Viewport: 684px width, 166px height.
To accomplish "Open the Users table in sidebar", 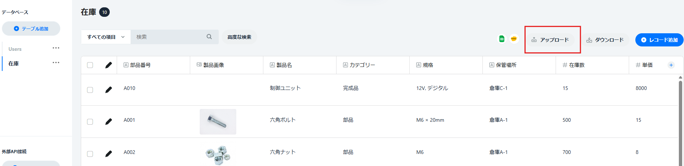I will [15, 49].
